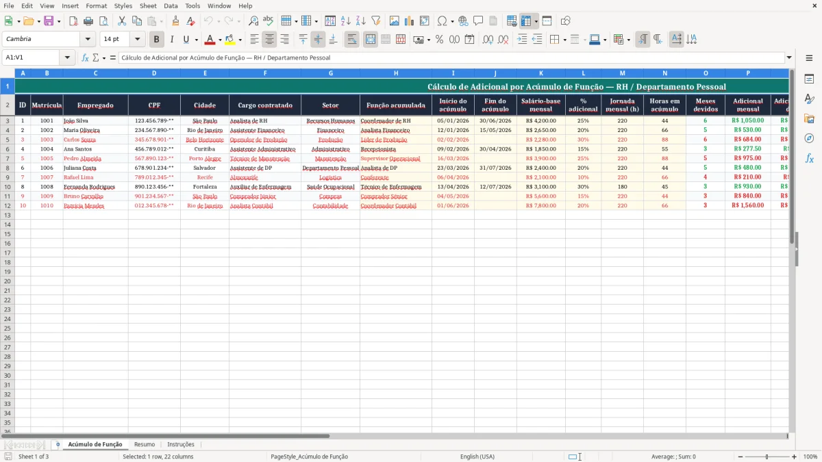Viewport: 822px width, 462px height.
Task: Switch to the Instruções sheet tab
Action: coord(181,444)
